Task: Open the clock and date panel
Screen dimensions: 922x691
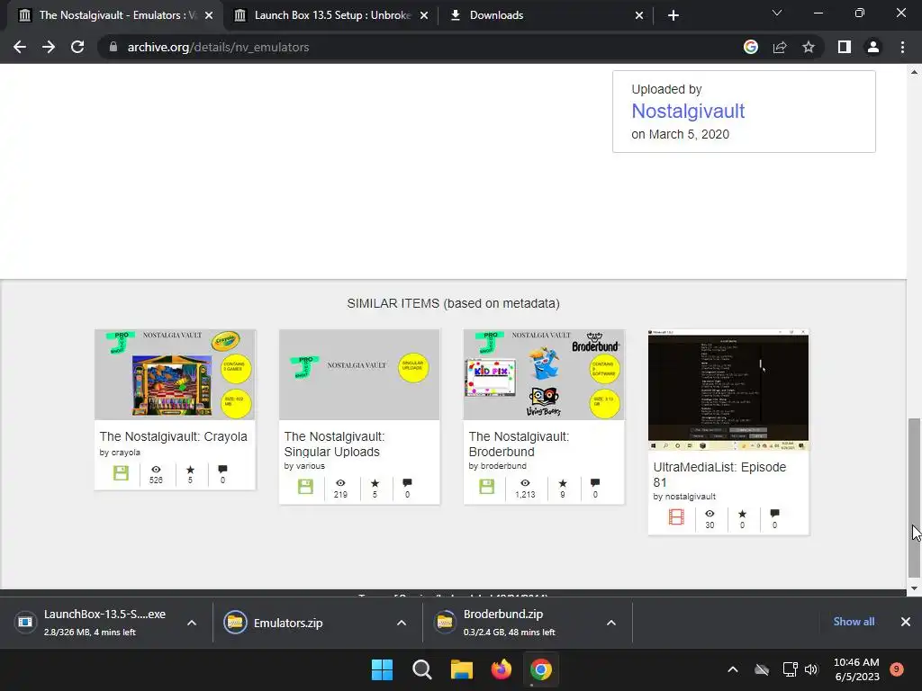Action: coord(857,669)
